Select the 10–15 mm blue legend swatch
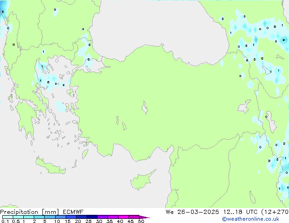This screenshot has width=289, height=223. (x=60, y=217)
